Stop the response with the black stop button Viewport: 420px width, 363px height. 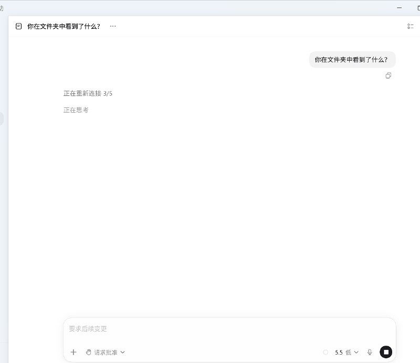pos(386,352)
